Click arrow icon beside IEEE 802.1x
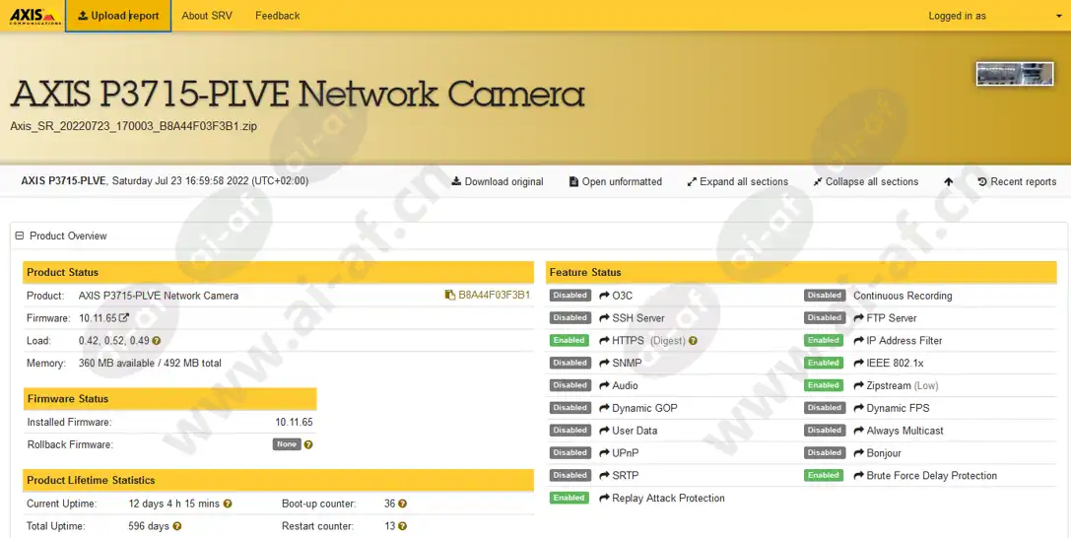 [858, 363]
